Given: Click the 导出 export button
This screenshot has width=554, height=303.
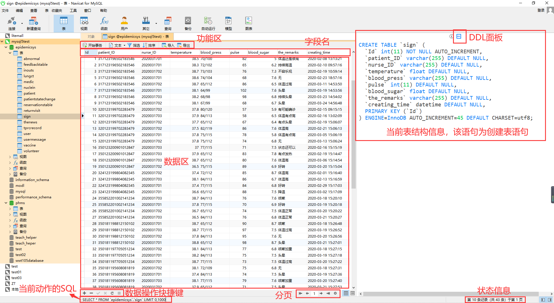Looking at the screenshot, I should pyautogui.click(x=184, y=45).
